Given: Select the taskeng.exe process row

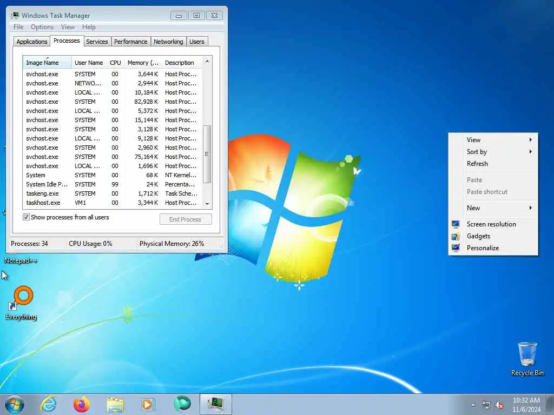Looking at the screenshot, I should coord(113,193).
